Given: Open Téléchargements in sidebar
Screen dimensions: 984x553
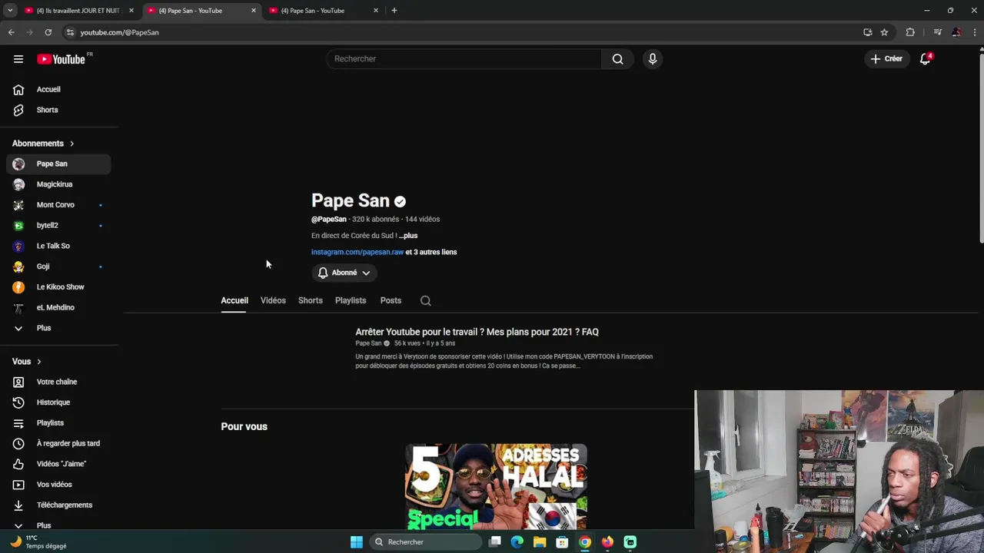Looking at the screenshot, I should [58, 505].
